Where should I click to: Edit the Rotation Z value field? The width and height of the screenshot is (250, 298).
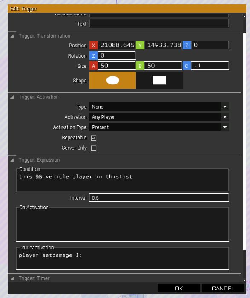pyautogui.click(x=117, y=55)
